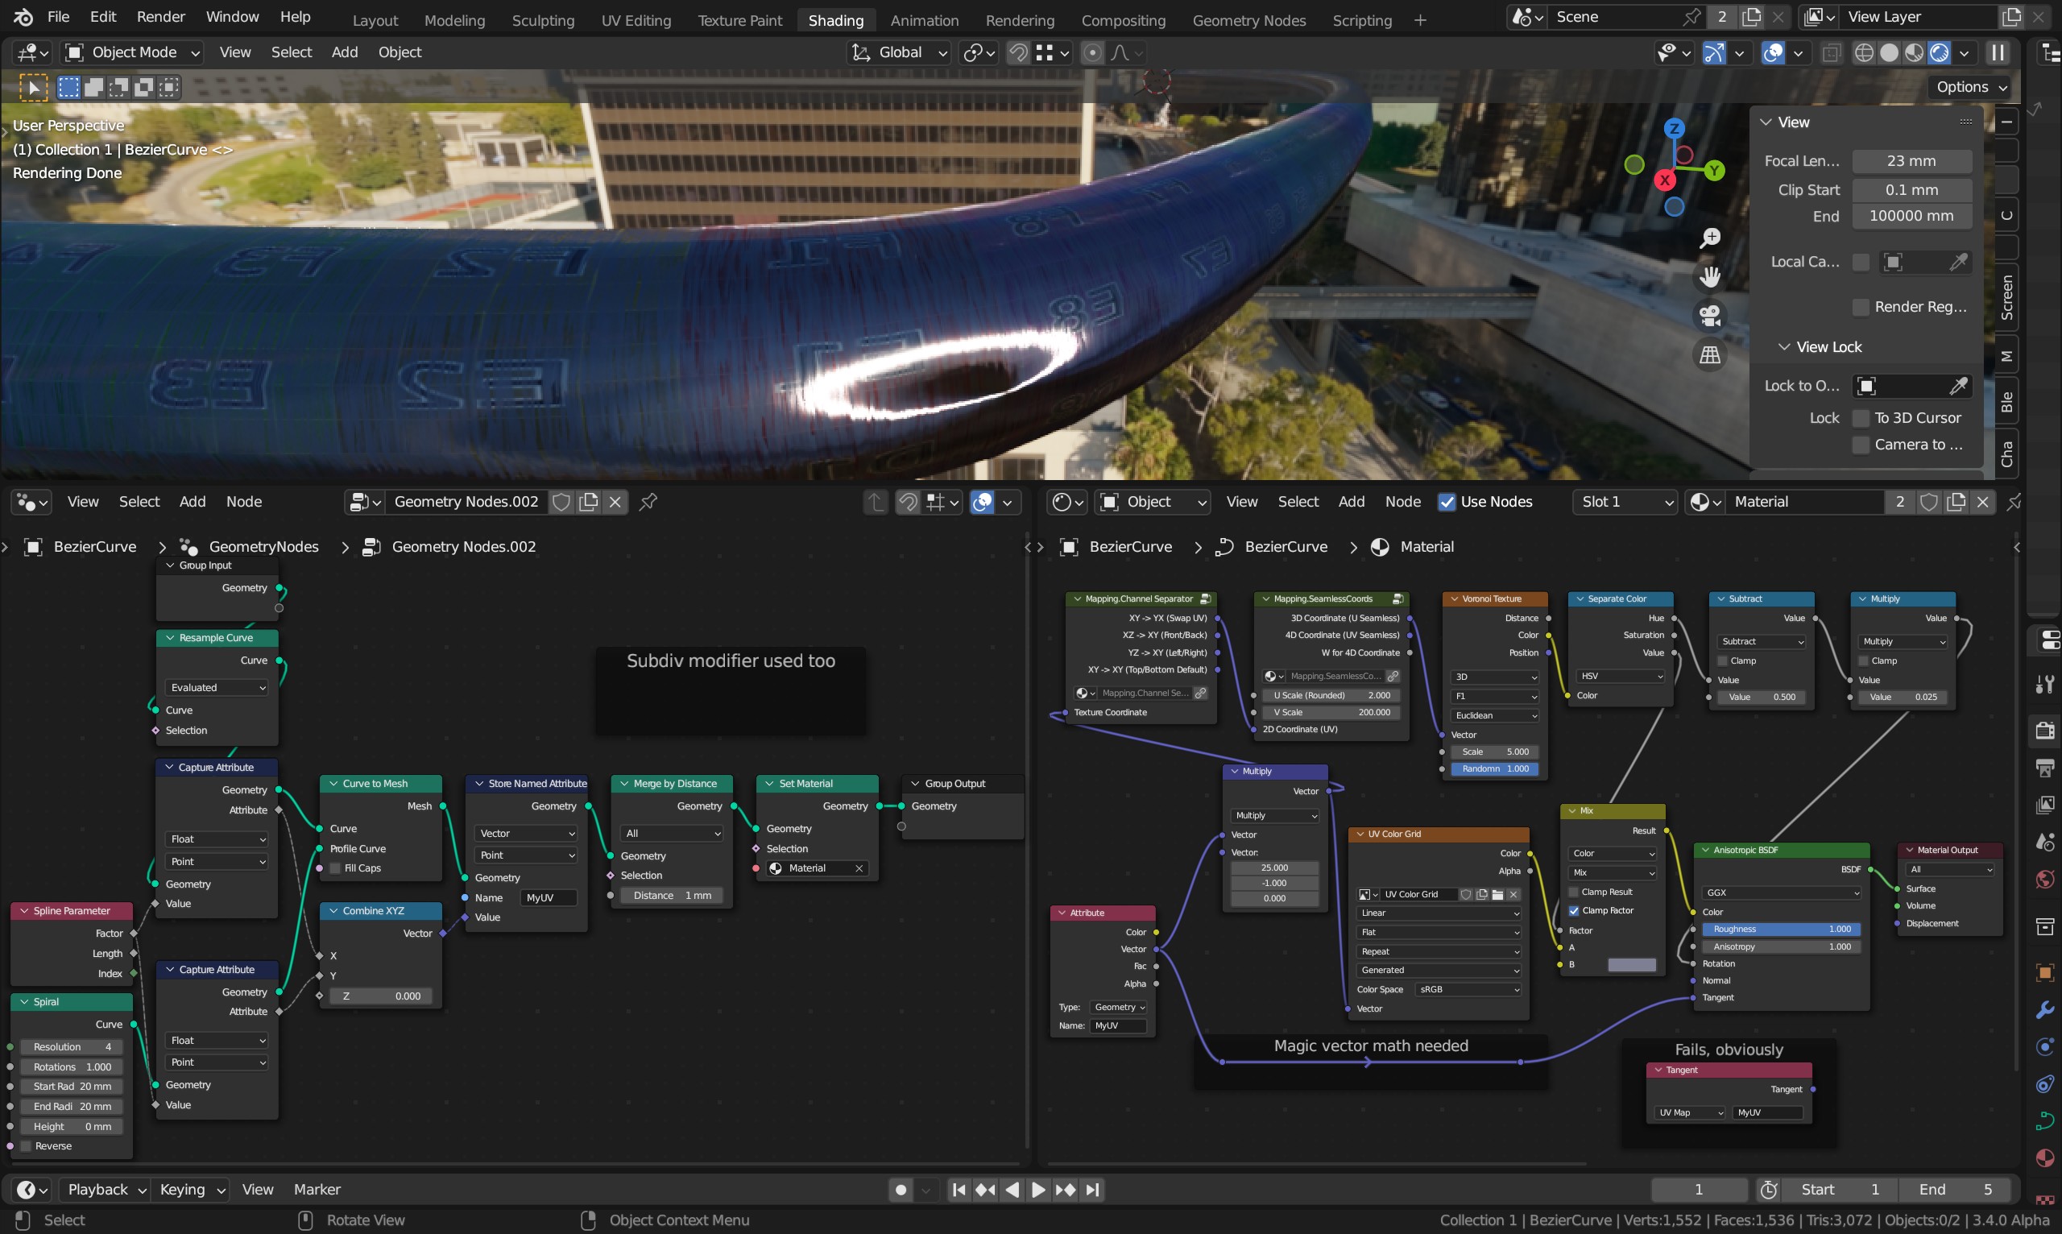This screenshot has height=1234, width=2062.
Task: Click the Viewport Shading rendered icon
Action: (x=1940, y=53)
